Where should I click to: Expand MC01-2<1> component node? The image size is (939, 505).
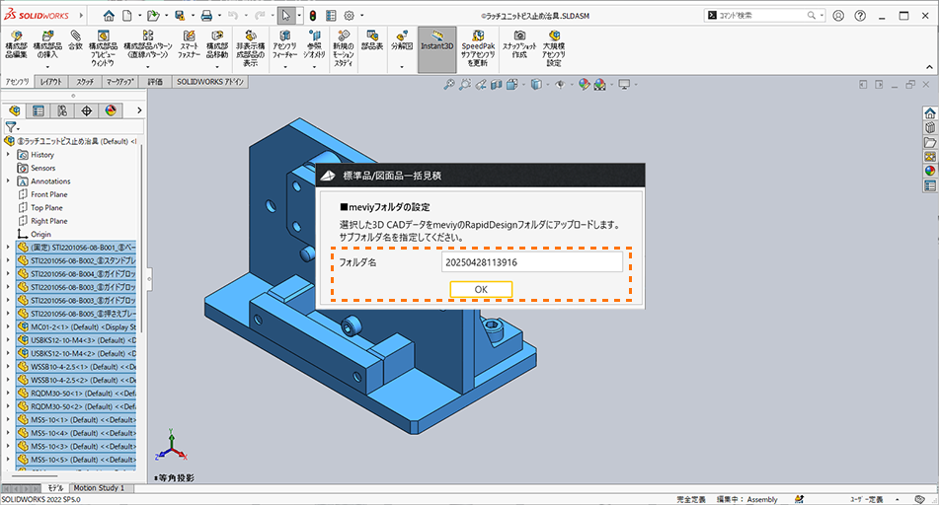click(x=8, y=326)
